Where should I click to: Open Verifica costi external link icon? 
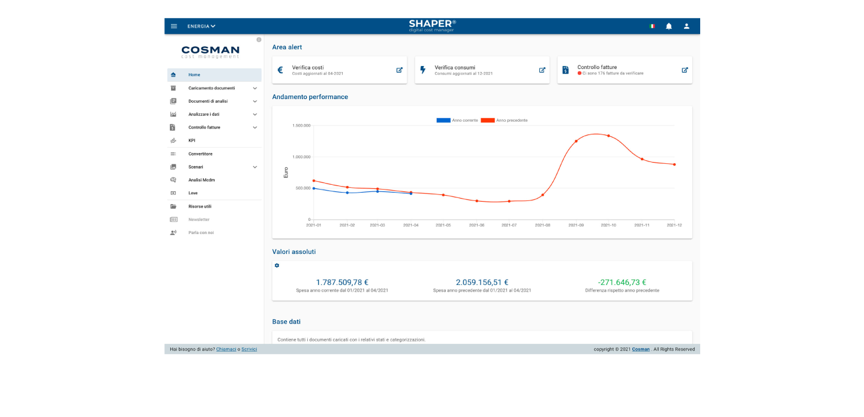[400, 70]
